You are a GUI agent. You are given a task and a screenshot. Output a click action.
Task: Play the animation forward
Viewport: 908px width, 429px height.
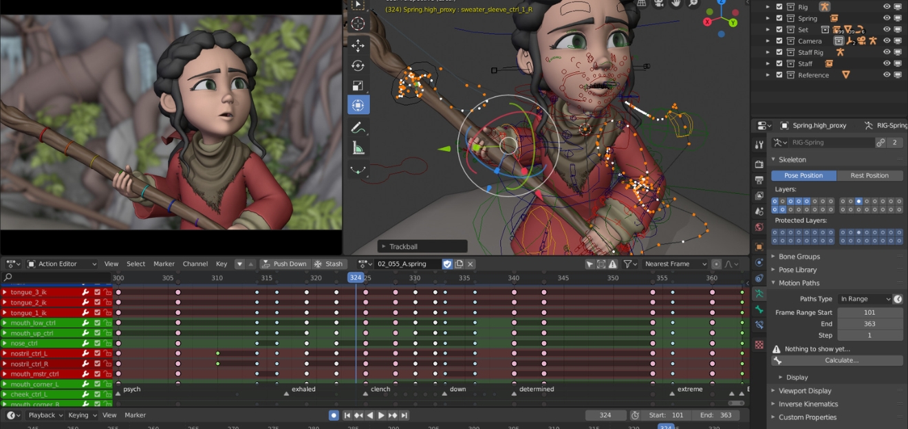point(381,415)
